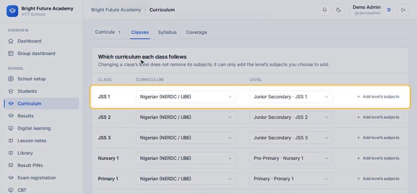Open level dropdown showing Primary · Primary 1
The image size is (417, 194).
coord(291,179)
